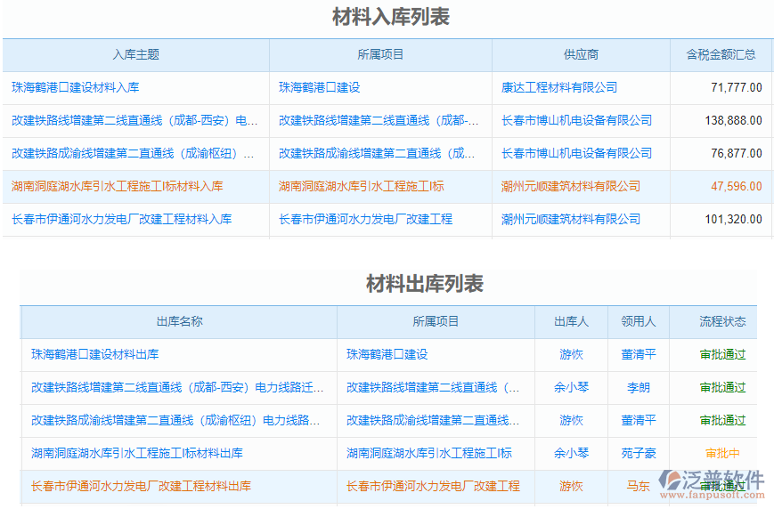Open 湖南洞庭湖水库引水工程施工I标材料入库

tap(117, 187)
